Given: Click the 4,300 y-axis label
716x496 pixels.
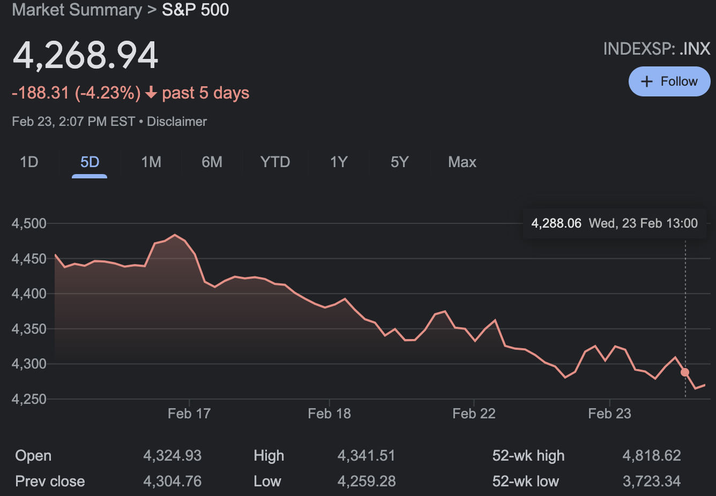Looking at the screenshot, I should tap(29, 364).
